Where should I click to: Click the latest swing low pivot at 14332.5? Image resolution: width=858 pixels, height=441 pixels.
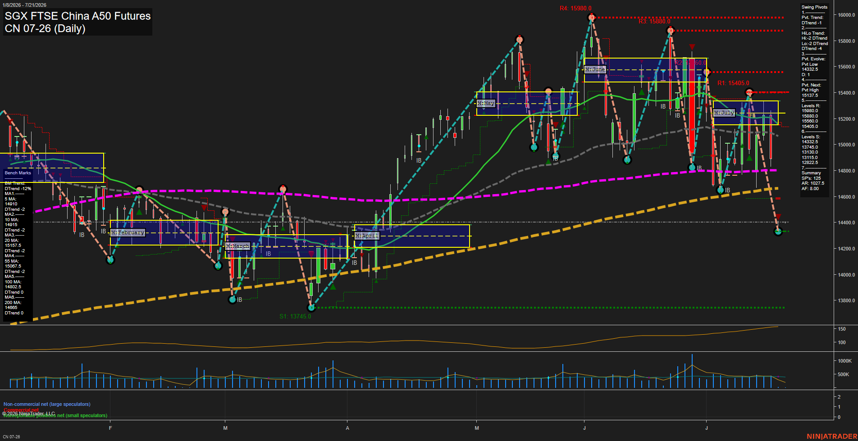point(778,232)
